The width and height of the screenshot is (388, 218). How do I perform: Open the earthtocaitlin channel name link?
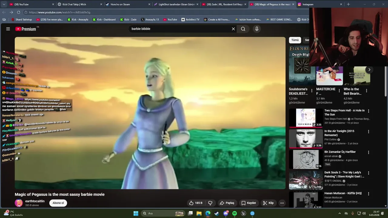35,201
